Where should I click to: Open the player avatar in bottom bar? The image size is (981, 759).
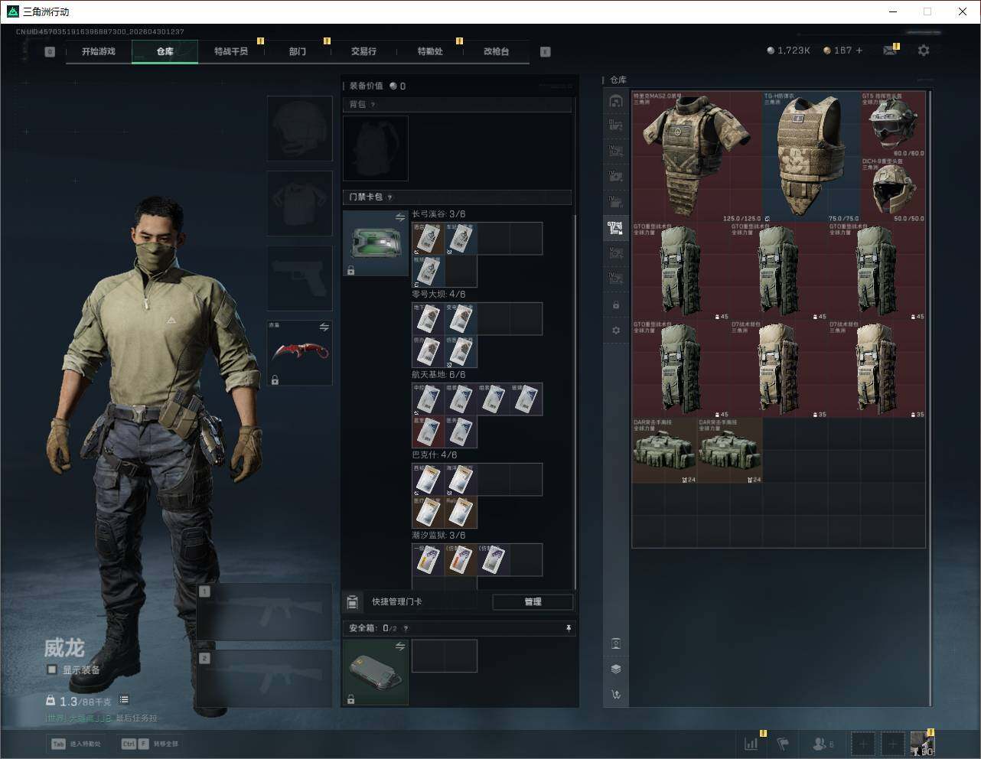(922, 744)
